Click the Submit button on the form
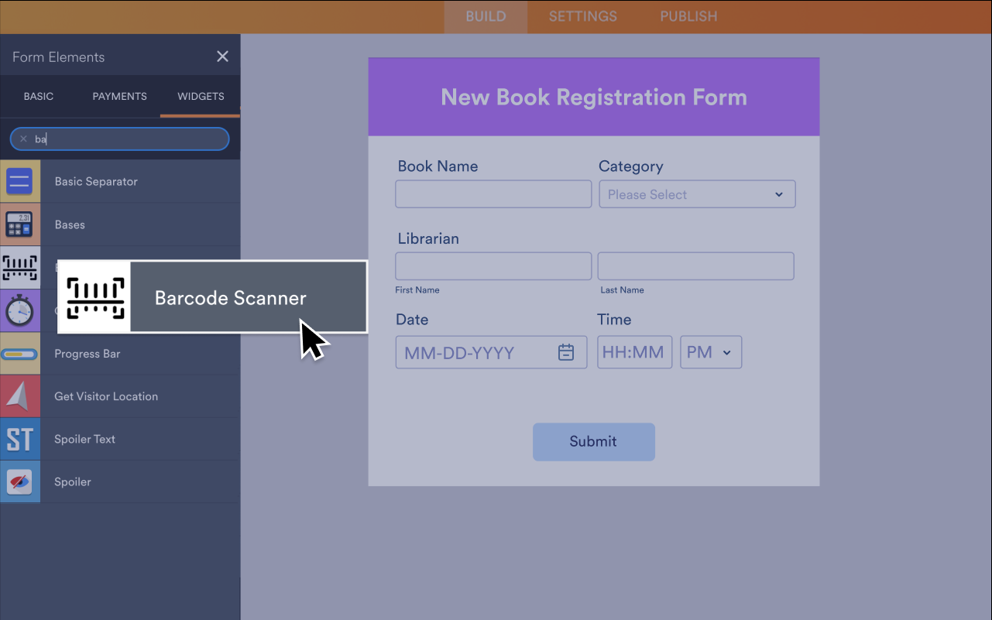This screenshot has width=992, height=620. coord(593,441)
